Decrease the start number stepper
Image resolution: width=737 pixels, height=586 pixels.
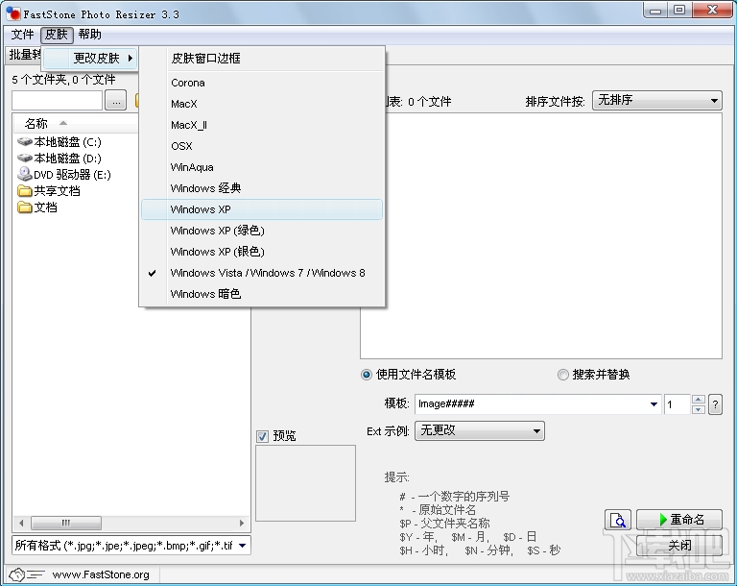click(699, 409)
